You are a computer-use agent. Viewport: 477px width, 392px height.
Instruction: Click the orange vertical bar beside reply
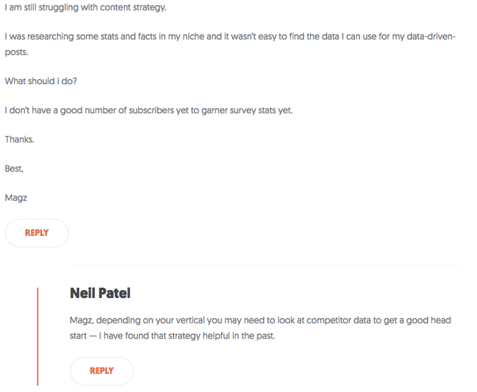click(x=38, y=335)
